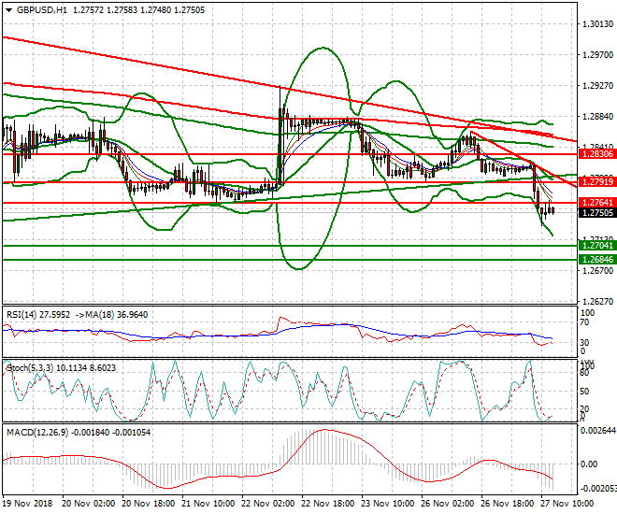Click the 21 Nov 10:00 time axis label
This screenshot has width=617, height=514.
208,504
